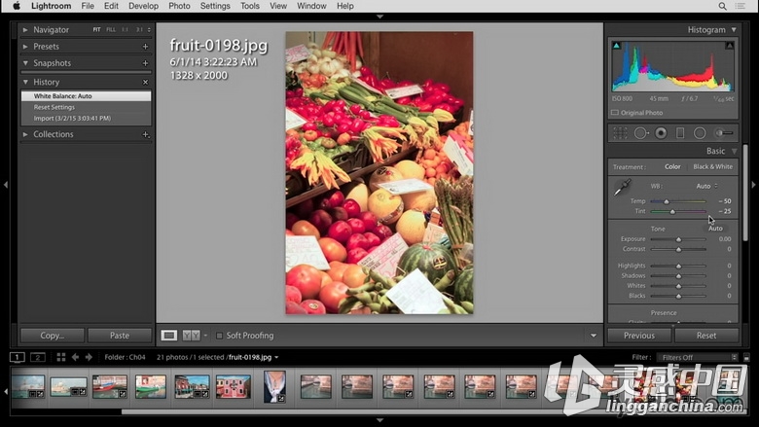The image size is (759, 427).
Task: Set treatment to Black & White
Action: 712,166
